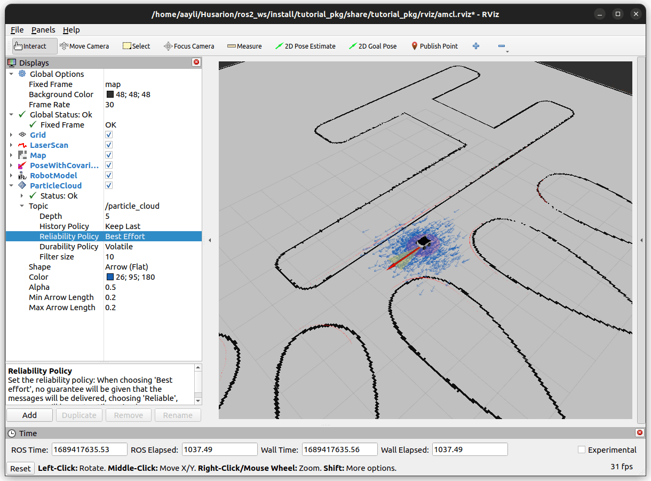Hide the RobotModel via its checkbox

pyautogui.click(x=109, y=176)
